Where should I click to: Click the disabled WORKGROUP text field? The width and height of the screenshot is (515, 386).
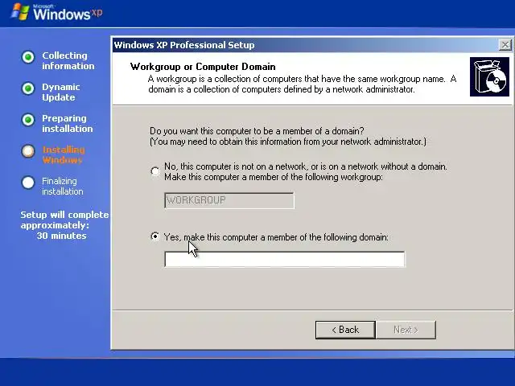pos(229,200)
